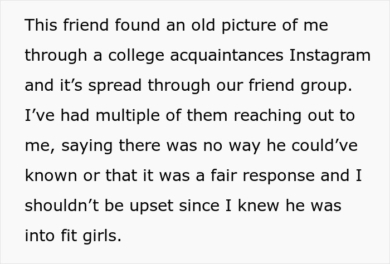This screenshot has width=390, height=264.
Task: Click the word "I've" starting a line
Action: 38,116
